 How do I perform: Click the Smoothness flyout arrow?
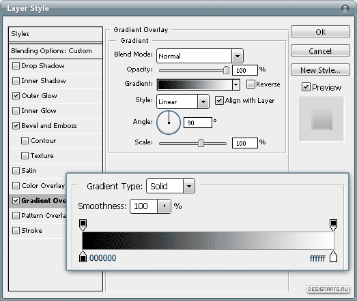point(164,206)
